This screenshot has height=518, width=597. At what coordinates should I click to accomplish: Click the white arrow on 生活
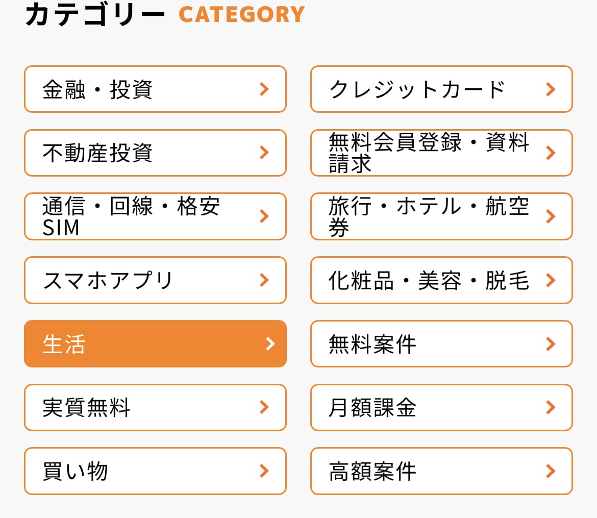270,343
